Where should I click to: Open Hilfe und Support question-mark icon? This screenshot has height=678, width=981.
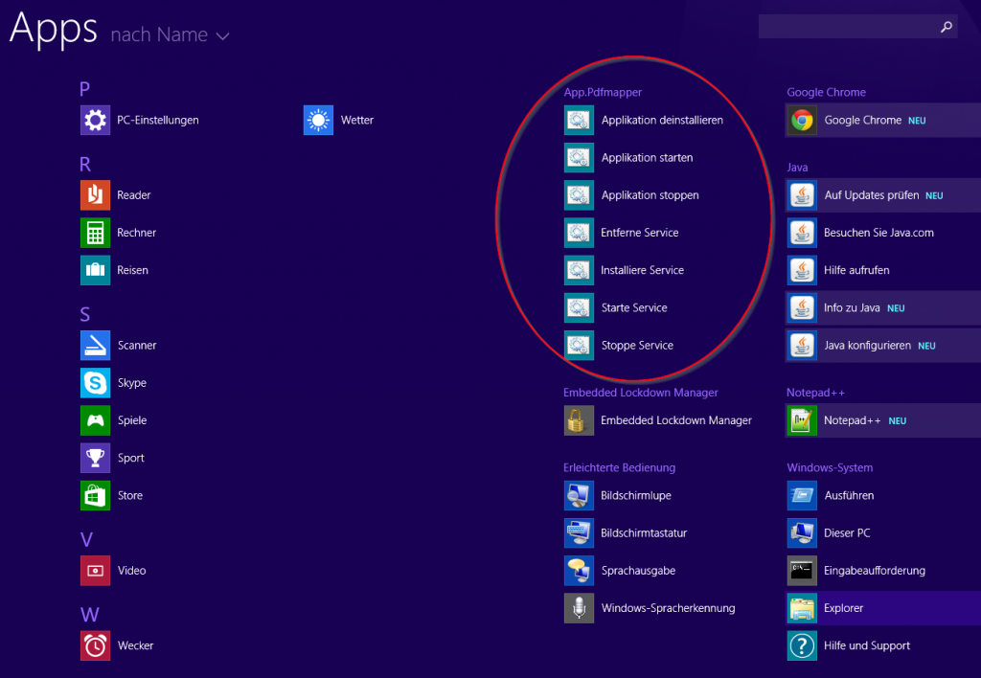[x=802, y=645]
